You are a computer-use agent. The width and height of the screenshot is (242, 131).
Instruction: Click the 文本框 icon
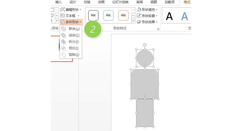coord(62,16)
